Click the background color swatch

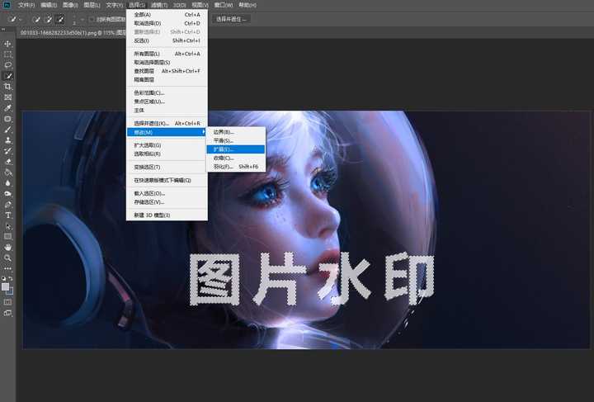coord(10,291)
